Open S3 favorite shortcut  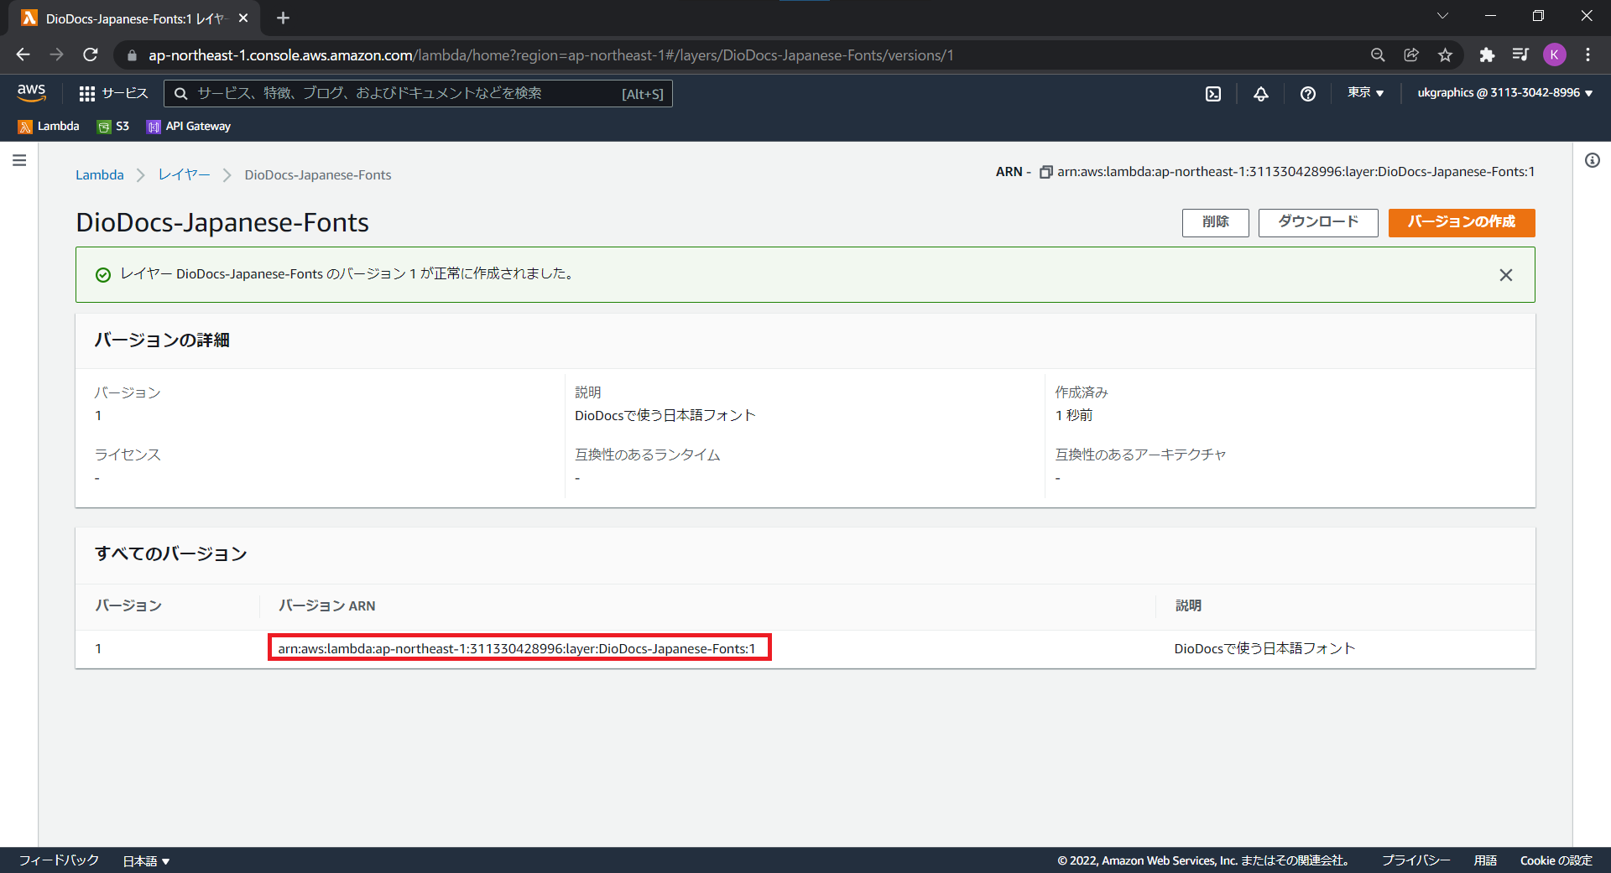(113, 127)
